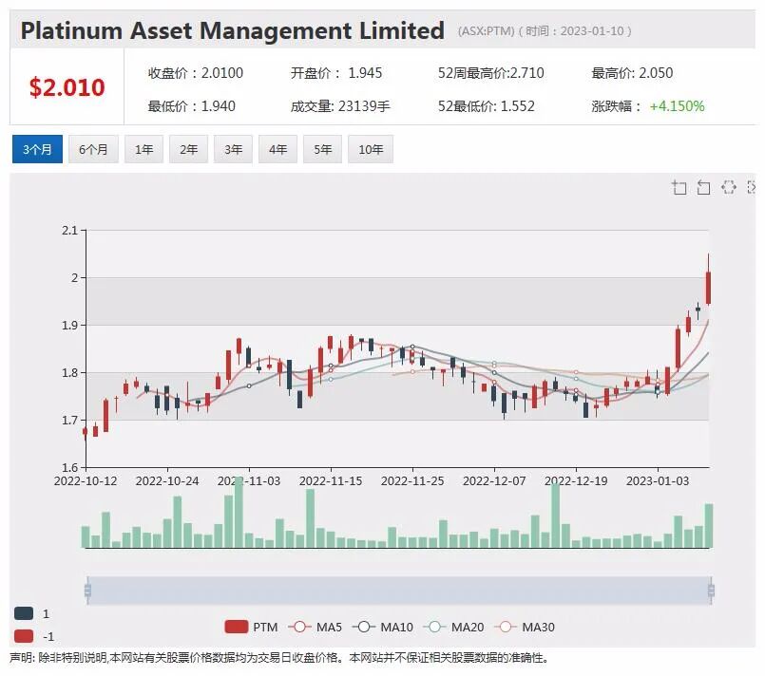
Task: Click the 52周最高价:2.710 value
Action: [x=490, y=73]
